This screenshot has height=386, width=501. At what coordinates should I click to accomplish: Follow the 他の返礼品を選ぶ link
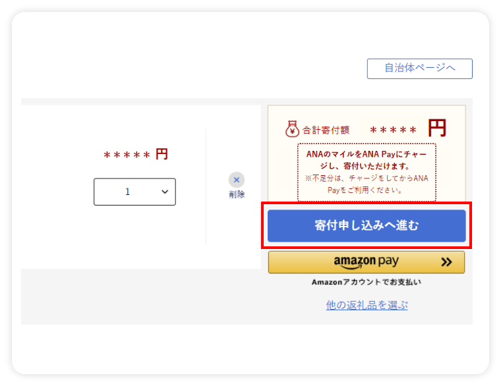click(x=367, y=305)
